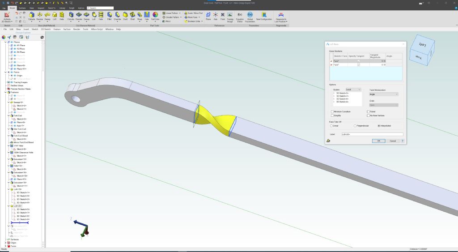Open the Linear Pattern dropdown arrow

[x=180, y=13]
